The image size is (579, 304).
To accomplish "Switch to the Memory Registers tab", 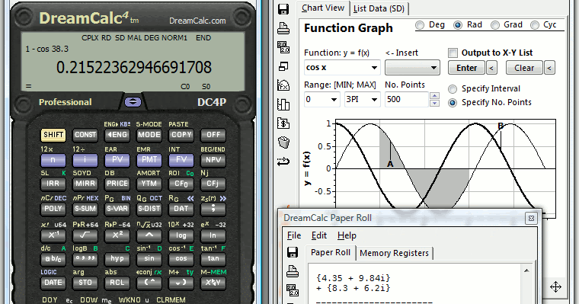I will tap(394, 254).
